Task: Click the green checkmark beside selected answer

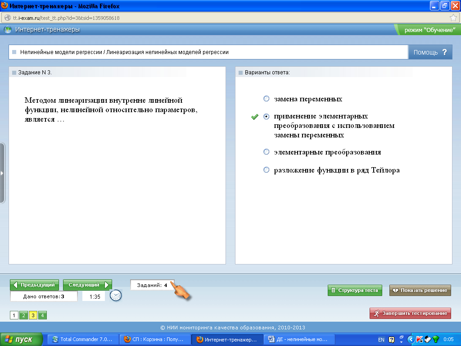Action: click(255, 117)
